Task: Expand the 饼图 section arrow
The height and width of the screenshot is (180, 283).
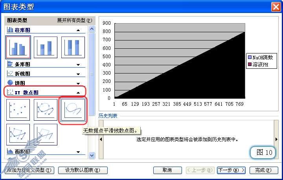Action: coord(78,83)
